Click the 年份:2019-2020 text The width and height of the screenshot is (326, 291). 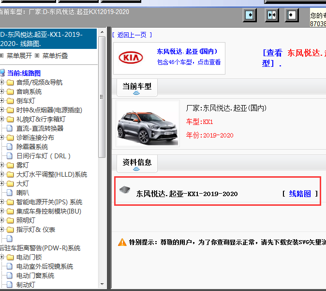tap(209, 135)
